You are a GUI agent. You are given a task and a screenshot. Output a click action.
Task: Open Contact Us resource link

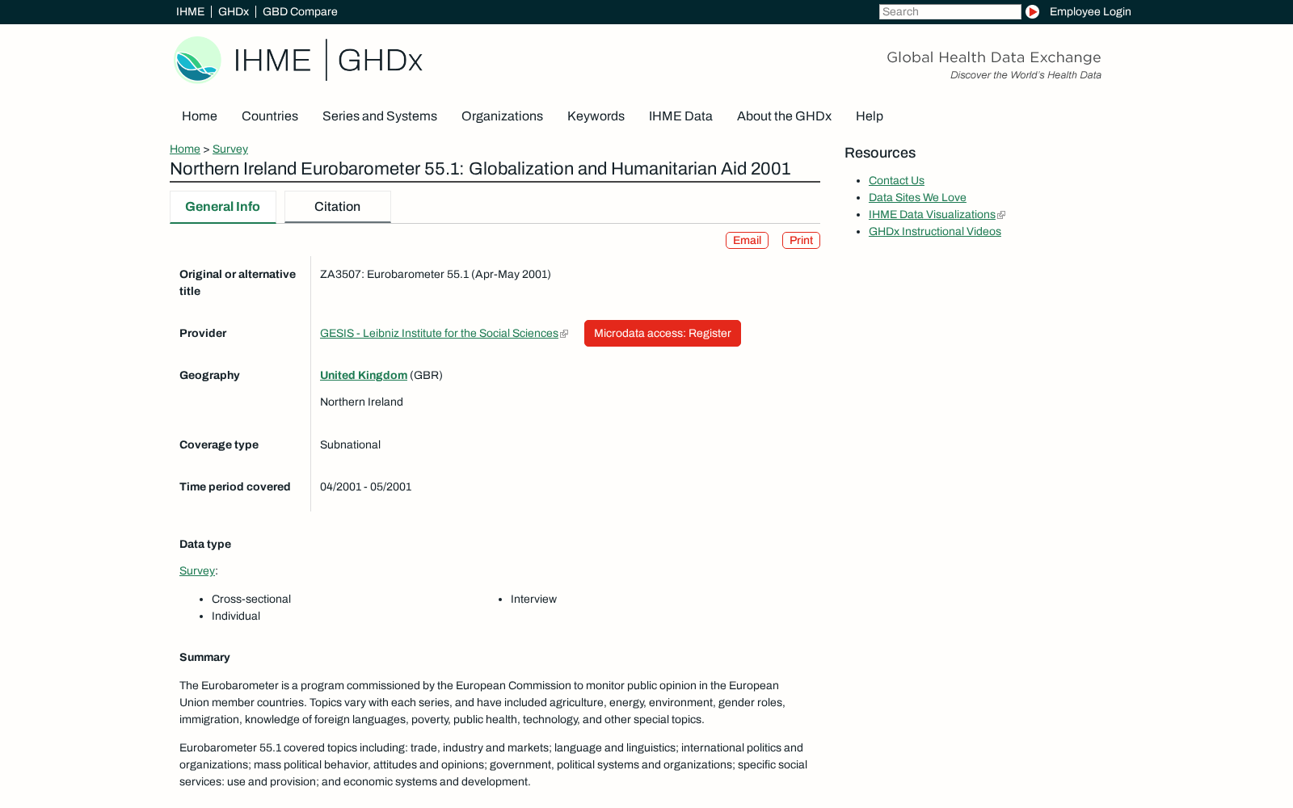point(896,180)
